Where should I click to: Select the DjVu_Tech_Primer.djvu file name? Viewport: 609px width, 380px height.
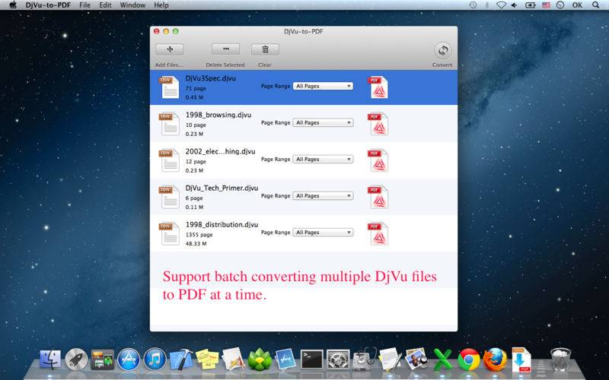(222, 188)
